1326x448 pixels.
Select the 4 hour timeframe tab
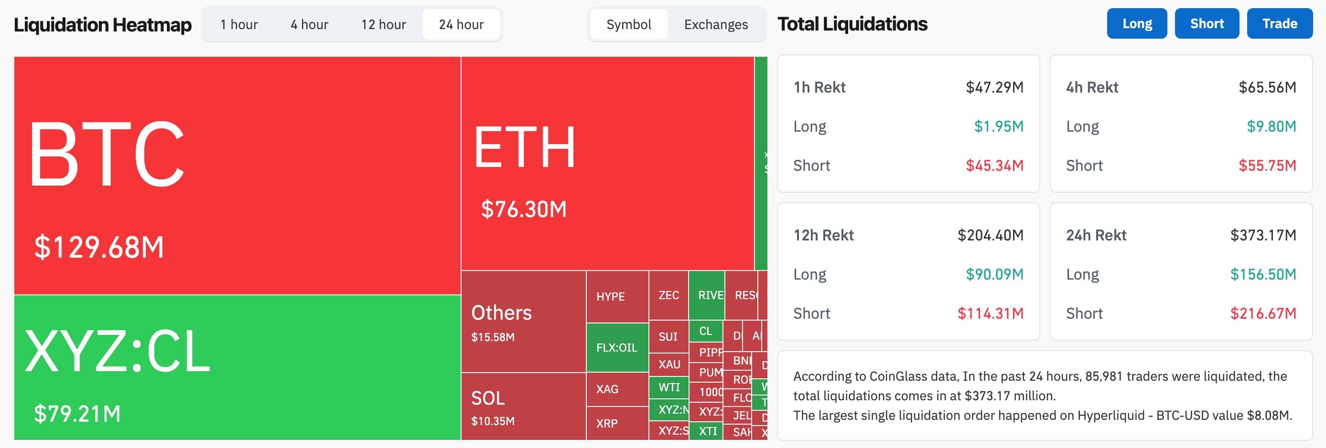[309, 24]
